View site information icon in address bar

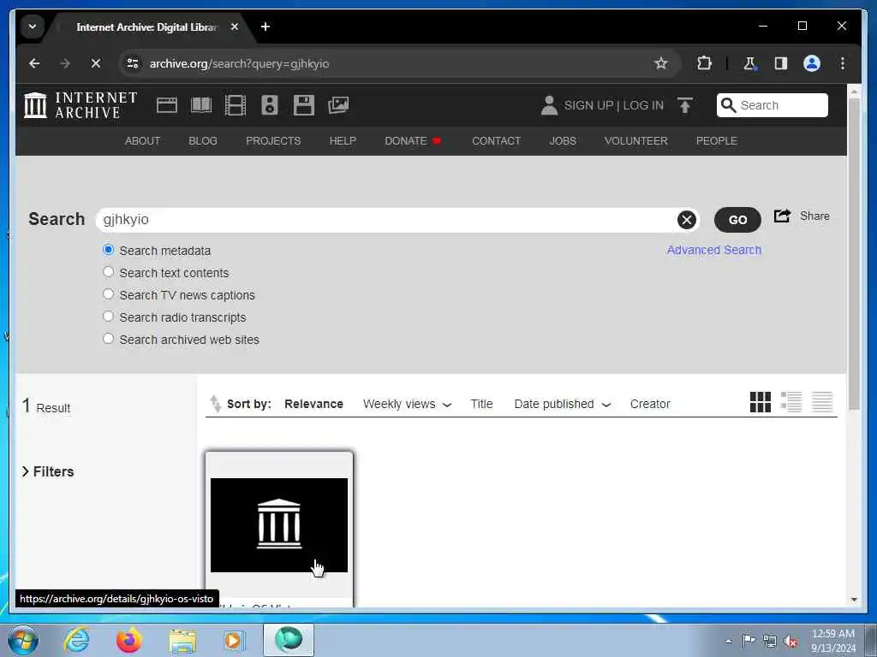[x=133, y=63]
